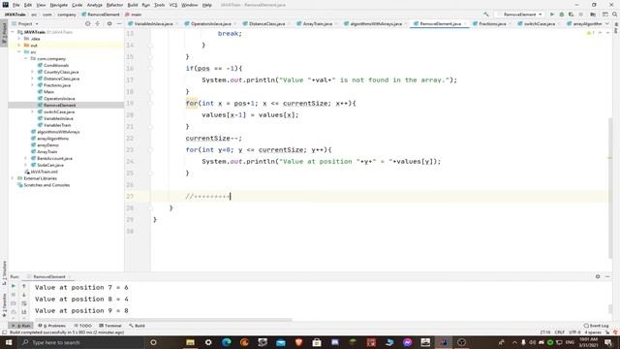Expand the .idea folder
Image resolution: width=620 pixels, height=349 pixels.
coord(18,39)
